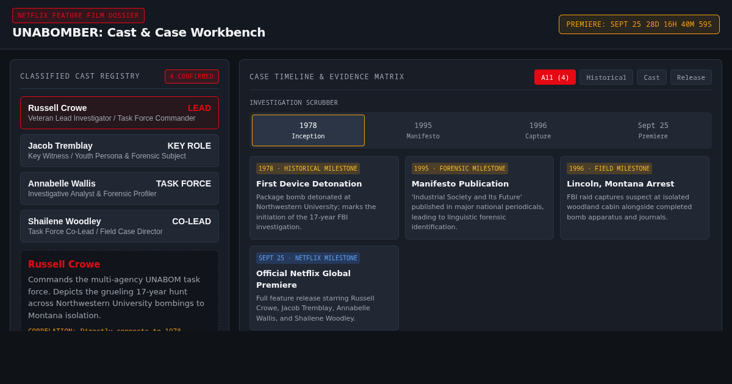Select Shailene Woodley cast entry
The width and height of the screenshot is (732, 384).
pyautogui.click(x=120, y=226)
